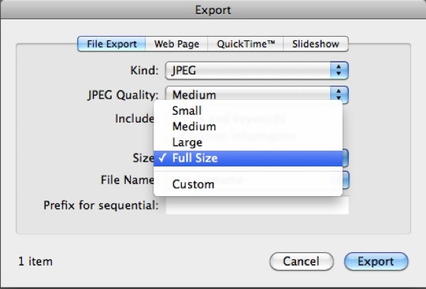Click the blue arrows on the Kind popup
The width and height of the screenshot is (426, 289).
[x=339, y=71]
